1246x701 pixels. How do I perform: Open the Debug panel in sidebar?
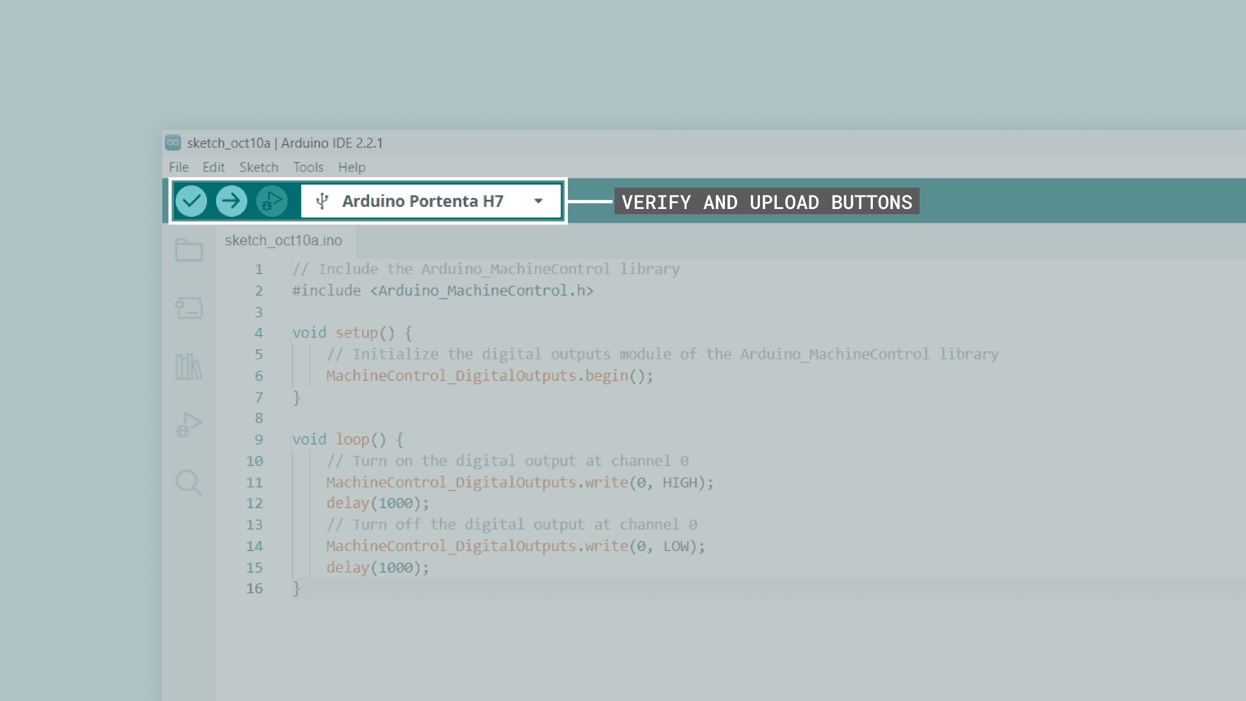click(189, 424)
